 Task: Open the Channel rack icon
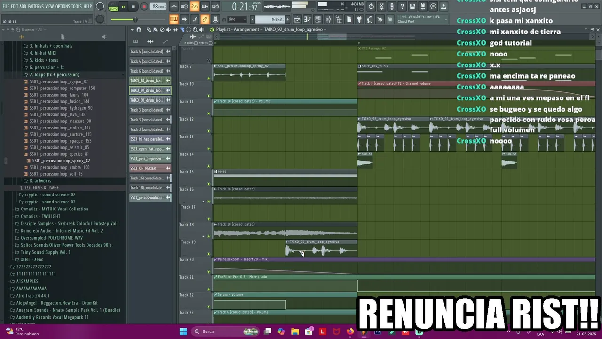(x=318, y=19)
